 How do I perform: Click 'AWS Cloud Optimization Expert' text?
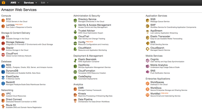pos(91,33)
